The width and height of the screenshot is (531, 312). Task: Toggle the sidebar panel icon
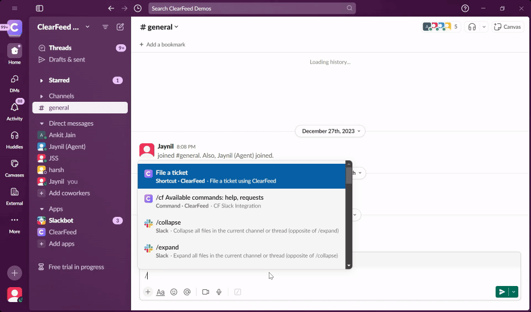coord(39,8)
